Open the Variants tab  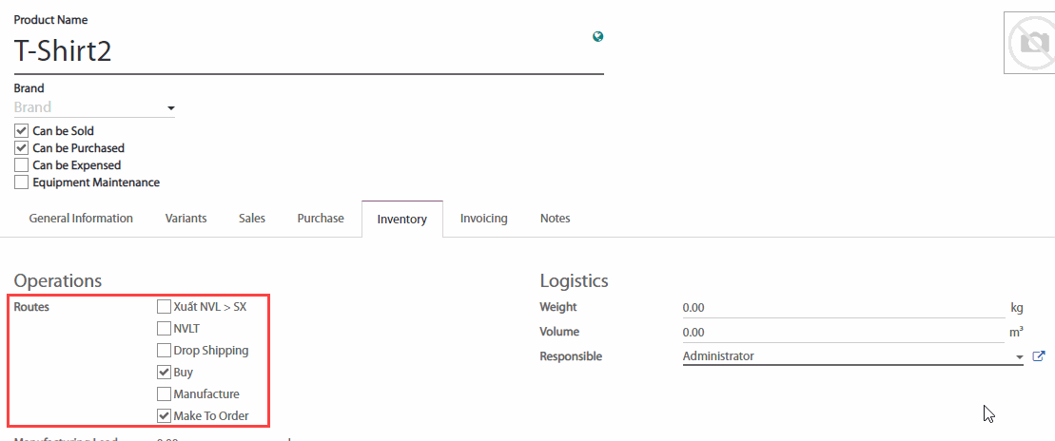(x=186, y=219)
